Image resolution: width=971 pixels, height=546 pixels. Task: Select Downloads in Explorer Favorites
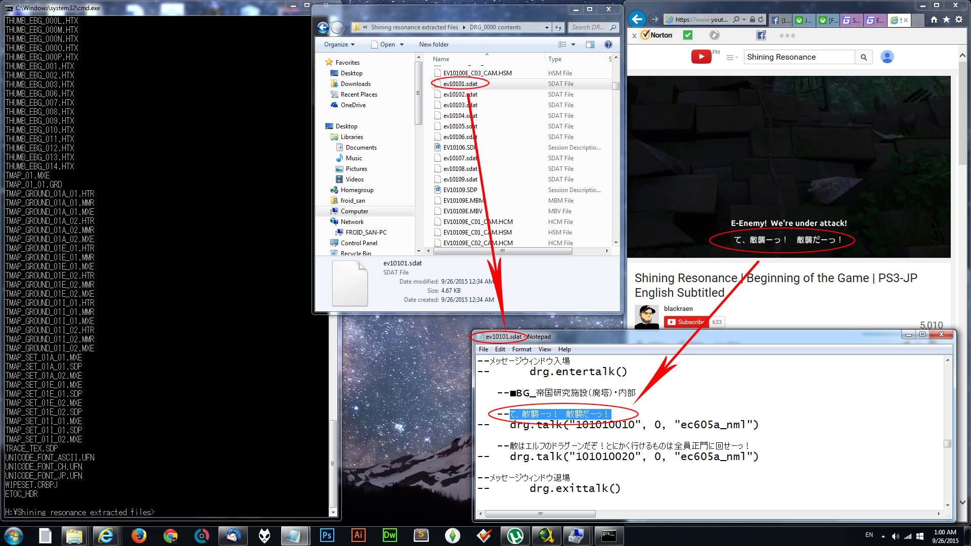356,84
